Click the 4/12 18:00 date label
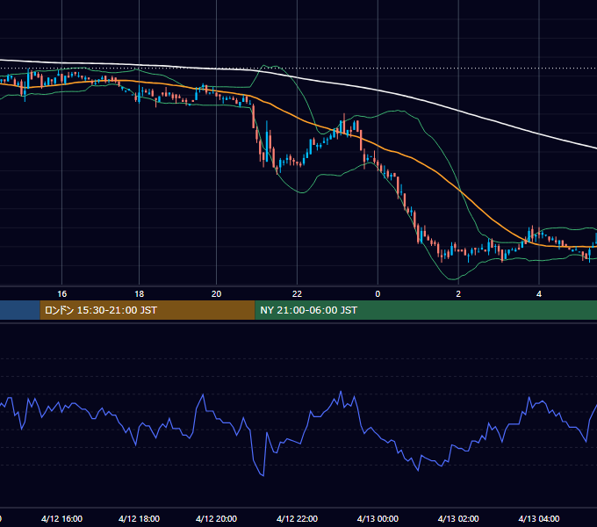This screenshot has width=597, height=527. coord(139,518)
